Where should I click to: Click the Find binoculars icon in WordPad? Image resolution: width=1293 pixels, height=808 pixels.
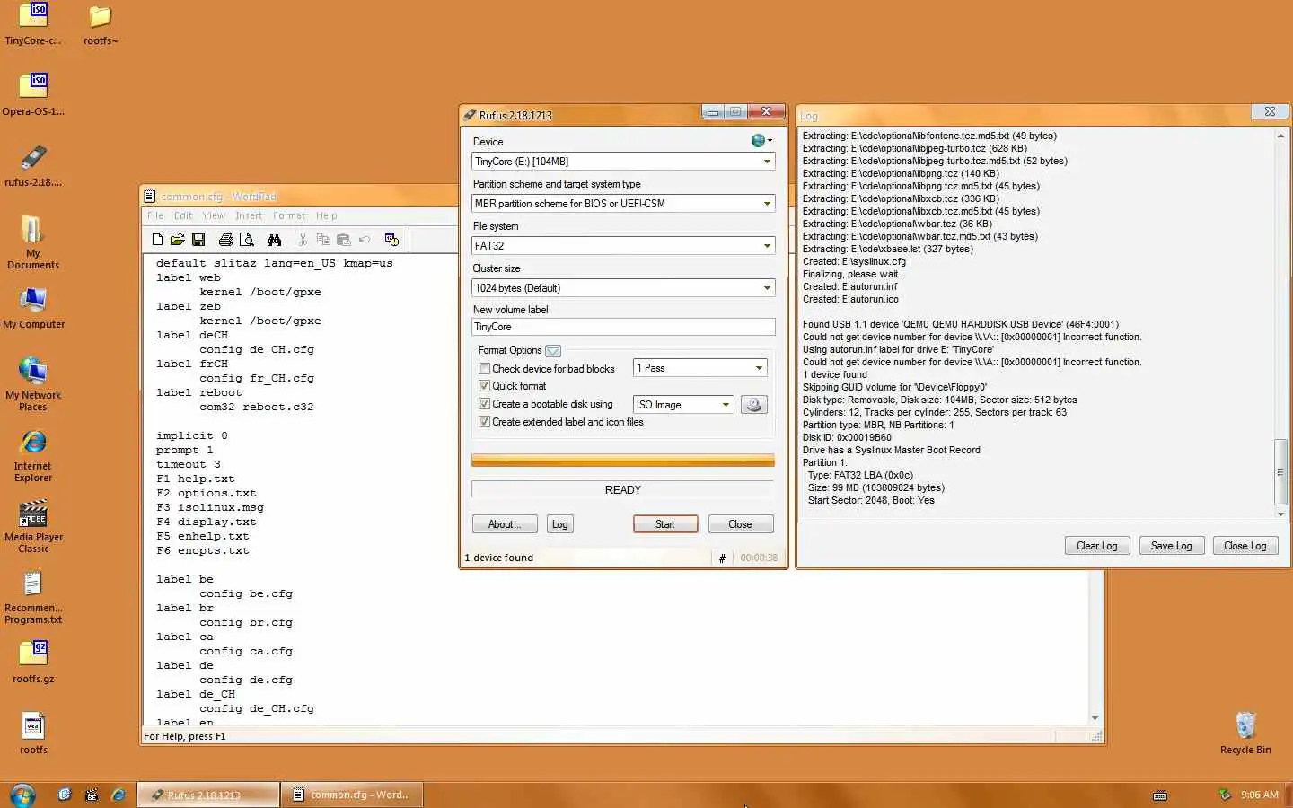coord(275,240)
